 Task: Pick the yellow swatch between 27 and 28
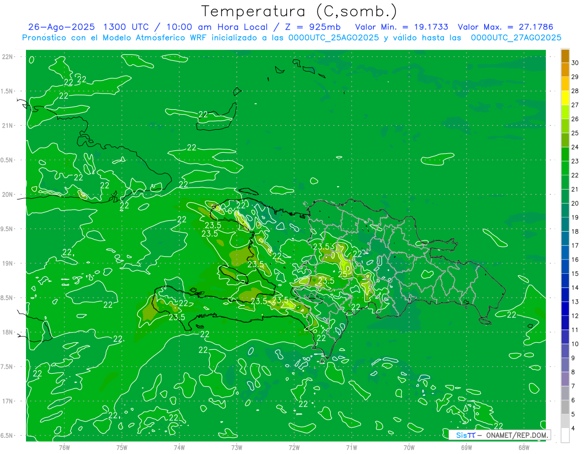565,98
